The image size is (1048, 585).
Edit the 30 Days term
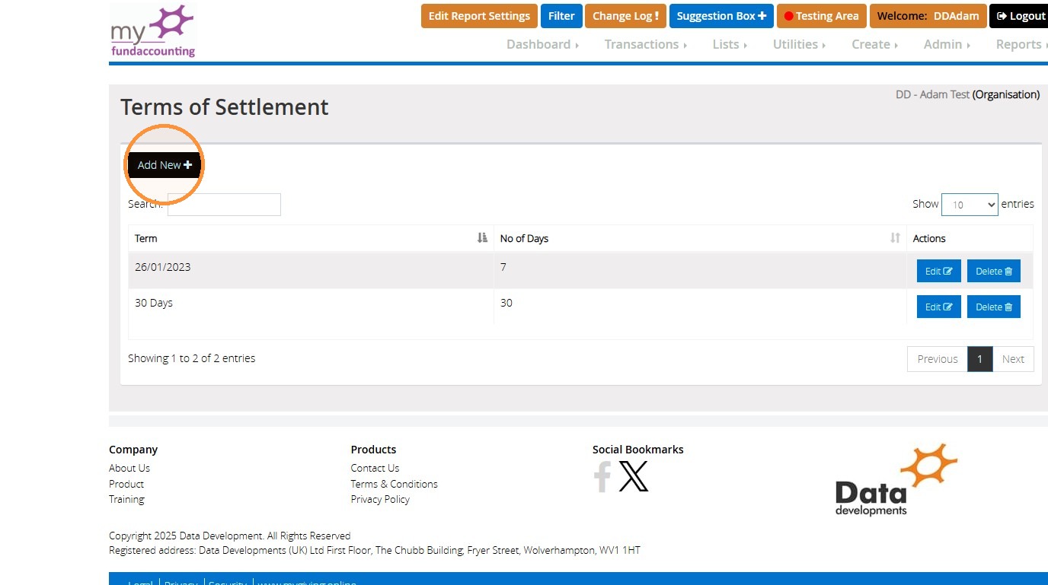pyautogui.click(x=938, y=307)
